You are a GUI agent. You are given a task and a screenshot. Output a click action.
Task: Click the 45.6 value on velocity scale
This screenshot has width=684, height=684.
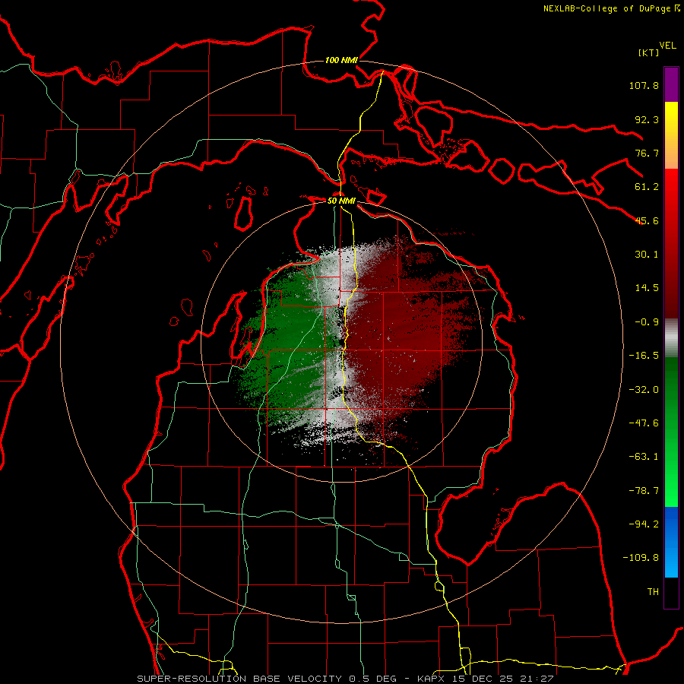pyautogui.click(x=647, y=220)
